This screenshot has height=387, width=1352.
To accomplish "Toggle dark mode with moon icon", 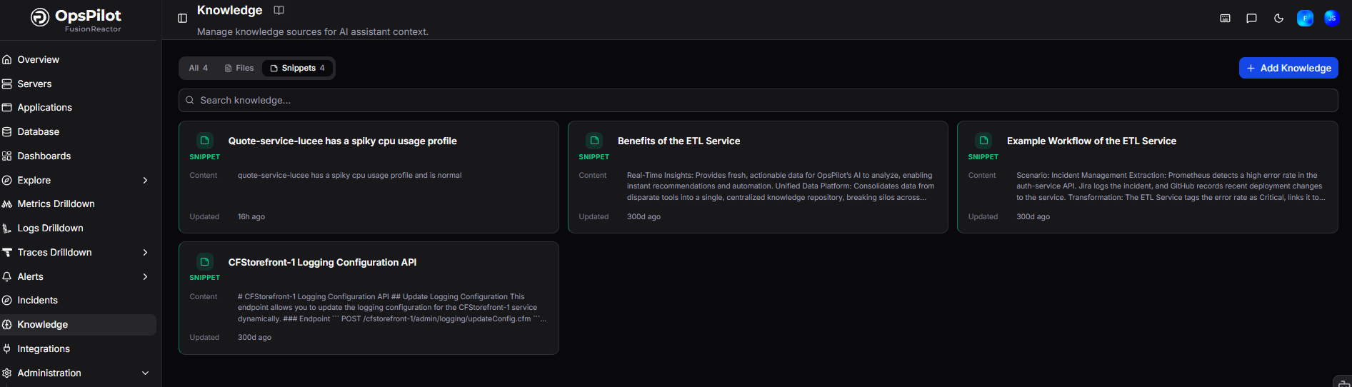I will pyautogui.click(x=1278, y=19).
